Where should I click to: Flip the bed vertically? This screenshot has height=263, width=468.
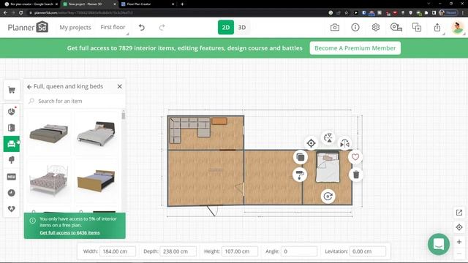328,138
